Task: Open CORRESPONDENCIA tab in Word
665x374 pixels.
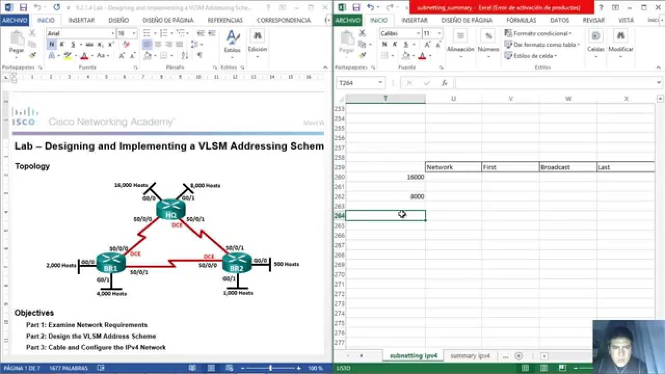Action: (284, 20)
